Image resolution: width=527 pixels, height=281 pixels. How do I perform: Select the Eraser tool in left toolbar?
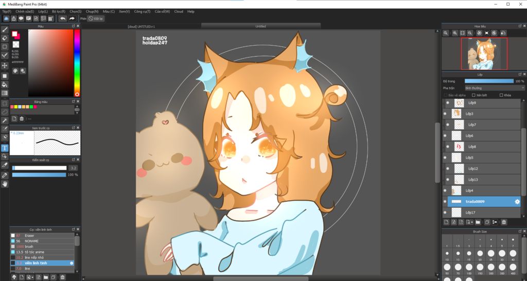5,38
